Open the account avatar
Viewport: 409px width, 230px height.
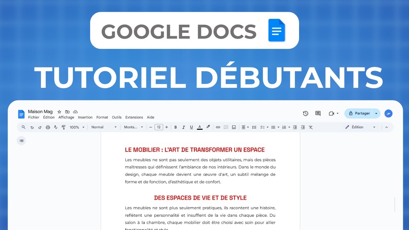pos(388,113)
